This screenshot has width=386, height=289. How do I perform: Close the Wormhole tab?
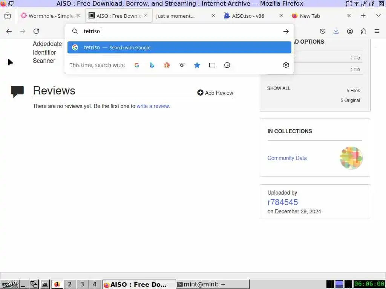78,15
